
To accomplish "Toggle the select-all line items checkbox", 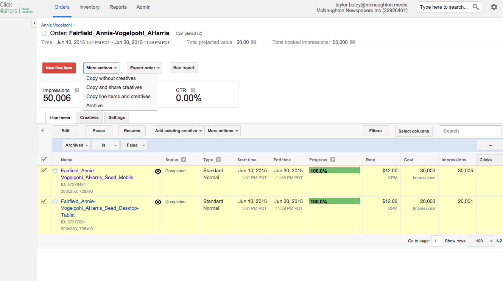I will click(x=44, y=159).
